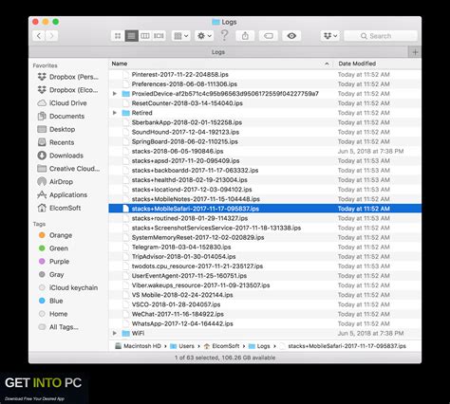Viewport: 450px width, 404px height.
Task: Switch to list view
Action: [x=131, y=36]
